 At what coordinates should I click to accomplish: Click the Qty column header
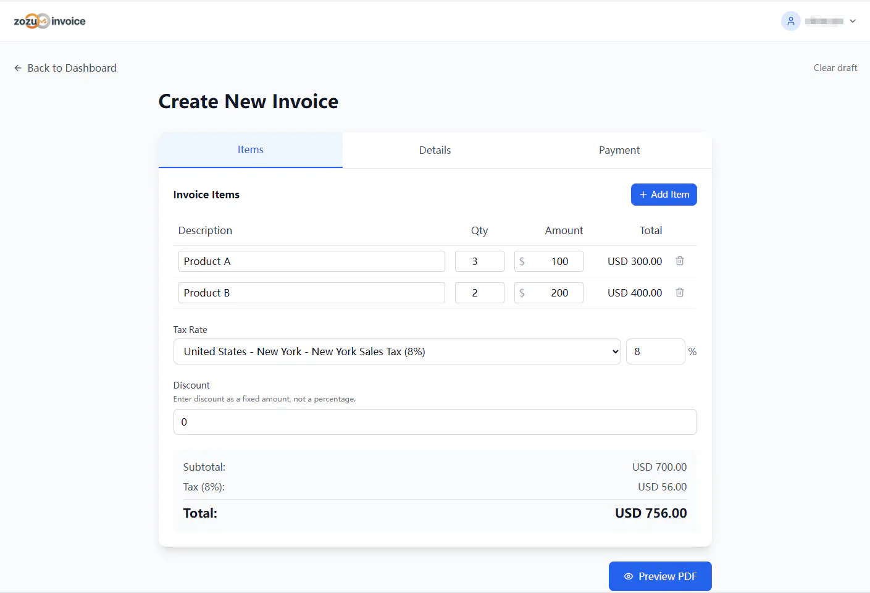click(479, 230)
